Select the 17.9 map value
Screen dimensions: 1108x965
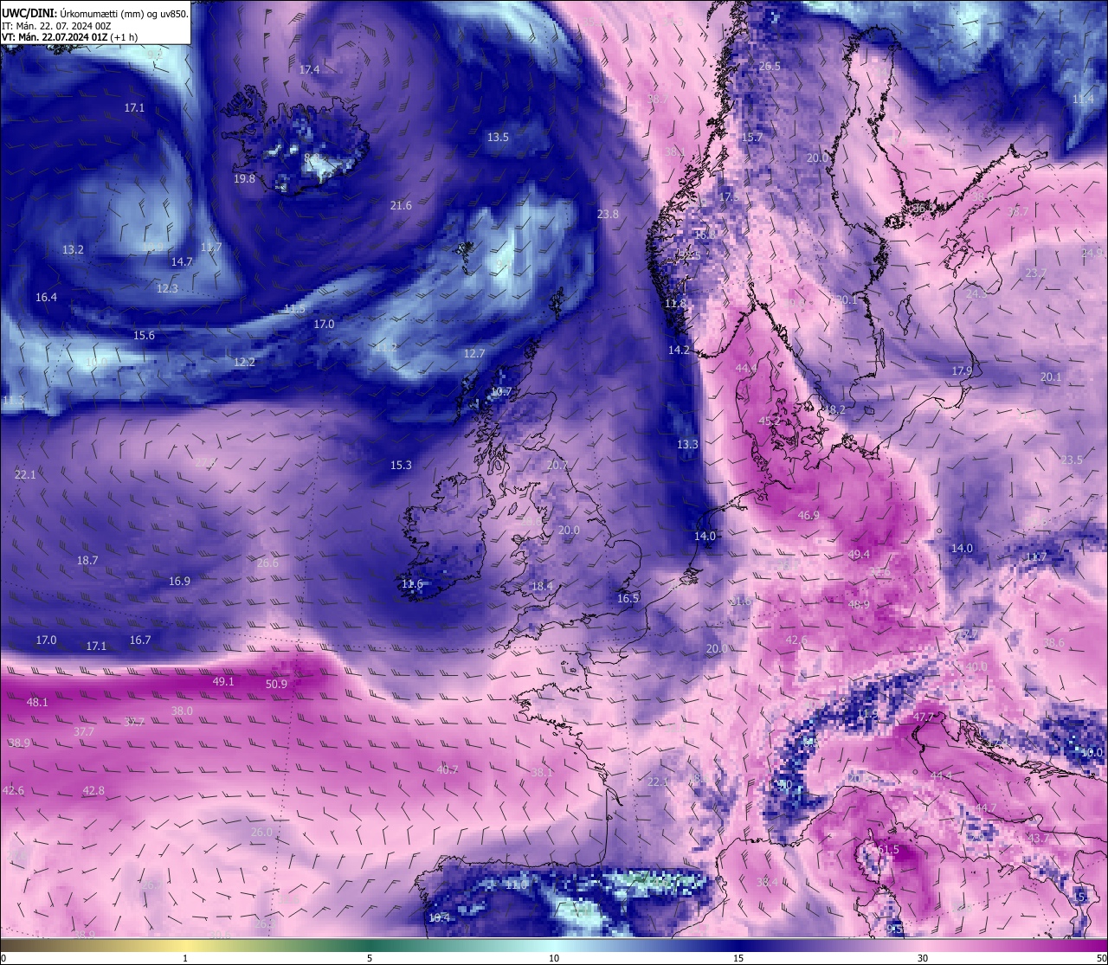(x=962, y=370)
